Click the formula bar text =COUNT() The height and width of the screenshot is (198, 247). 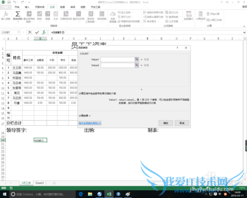point(58,33)
